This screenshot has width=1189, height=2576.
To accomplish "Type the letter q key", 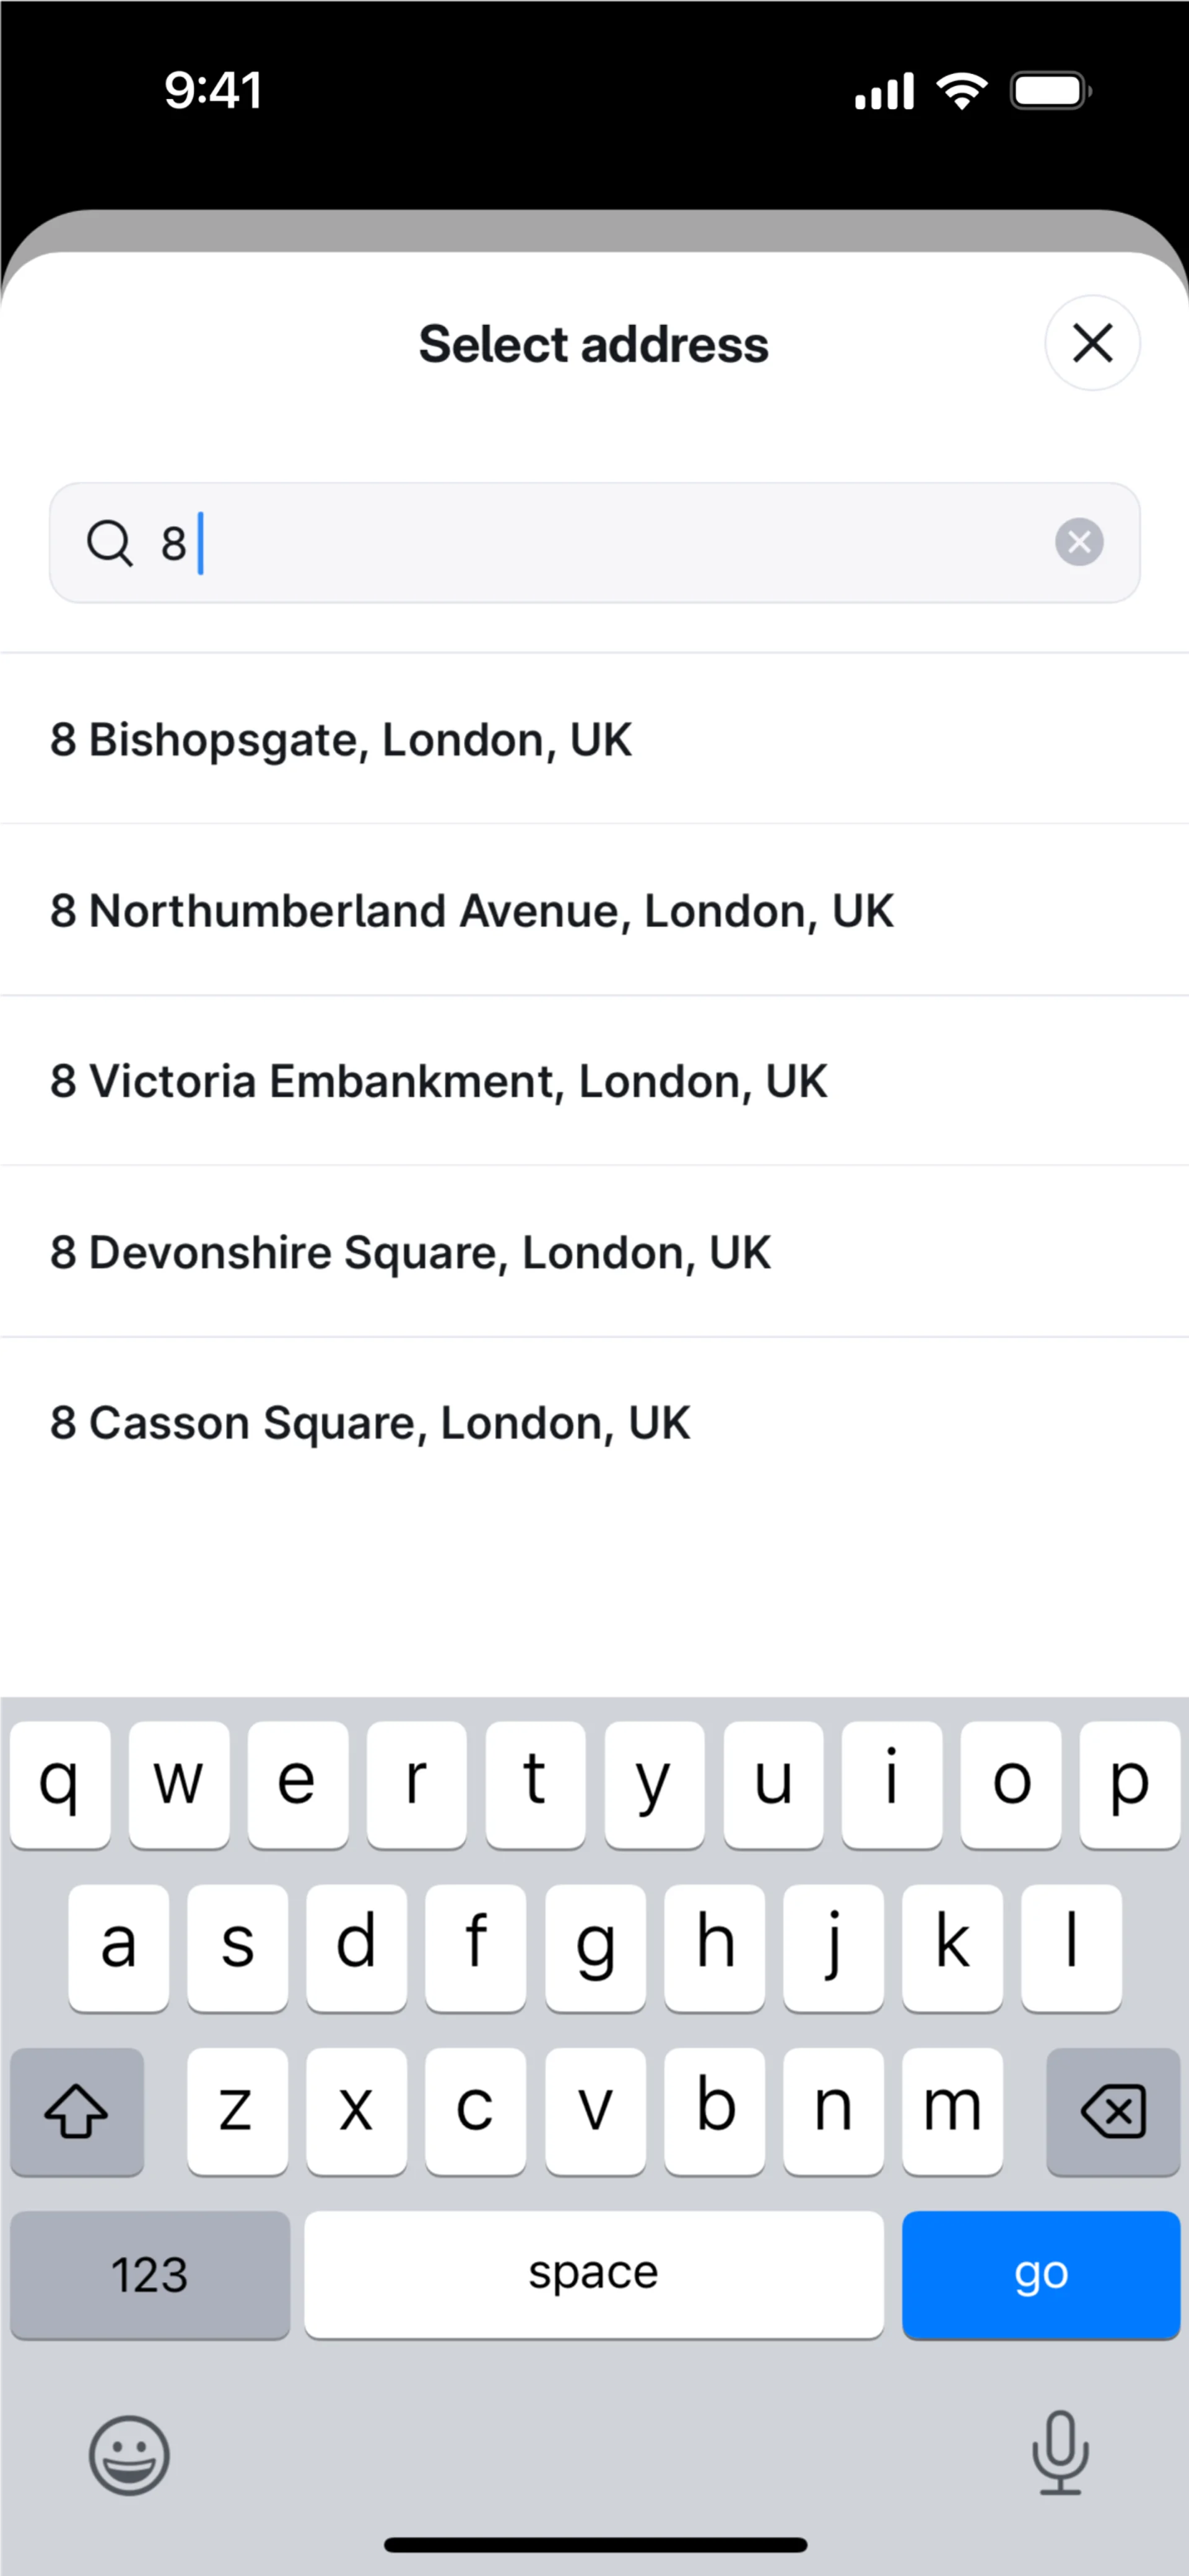I will [60, 1784].
